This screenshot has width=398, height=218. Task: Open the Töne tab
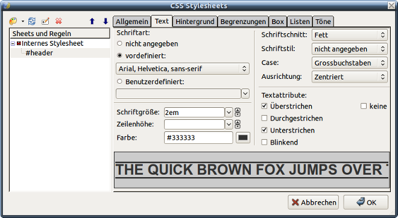323,22
